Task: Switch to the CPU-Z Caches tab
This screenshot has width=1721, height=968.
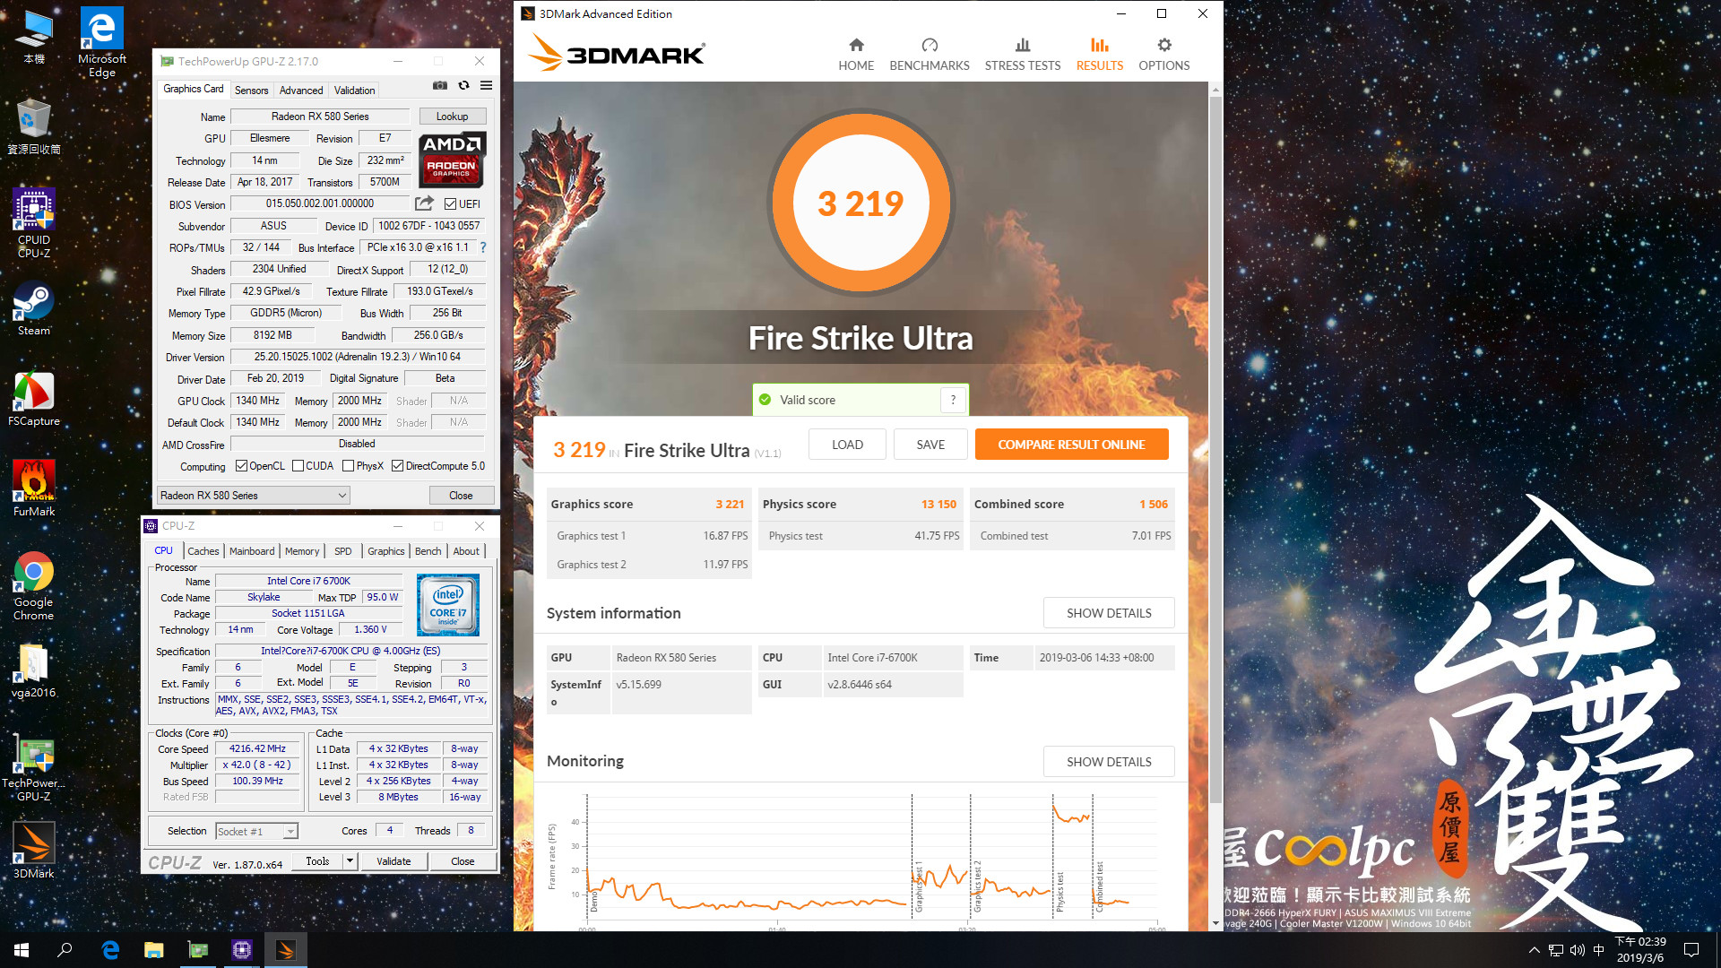Action: [203, 551]
